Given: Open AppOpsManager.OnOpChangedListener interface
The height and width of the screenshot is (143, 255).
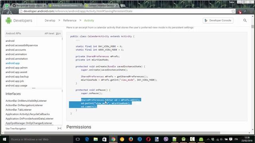Looking at the screenshot, I should click(29, 123).
